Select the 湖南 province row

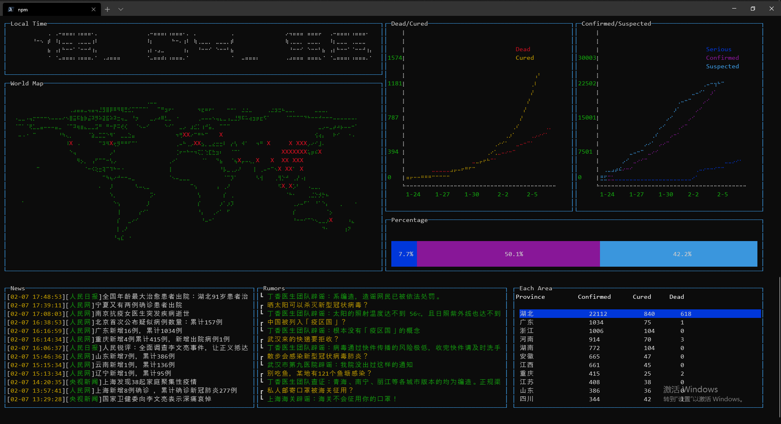640,348
